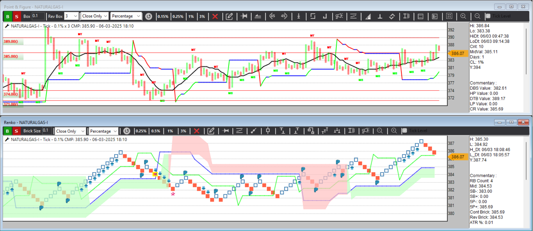The image size is (533, 231).
Task: Click the fit-to-screen arrows icon
Action: [x=449, y=16]
